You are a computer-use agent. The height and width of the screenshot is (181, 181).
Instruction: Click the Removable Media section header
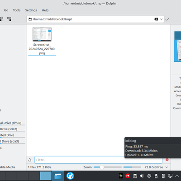point(8,167)
